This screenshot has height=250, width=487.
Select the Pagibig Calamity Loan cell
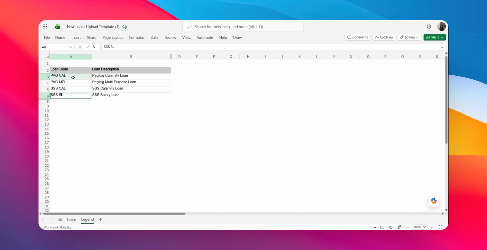pos(131,76)
